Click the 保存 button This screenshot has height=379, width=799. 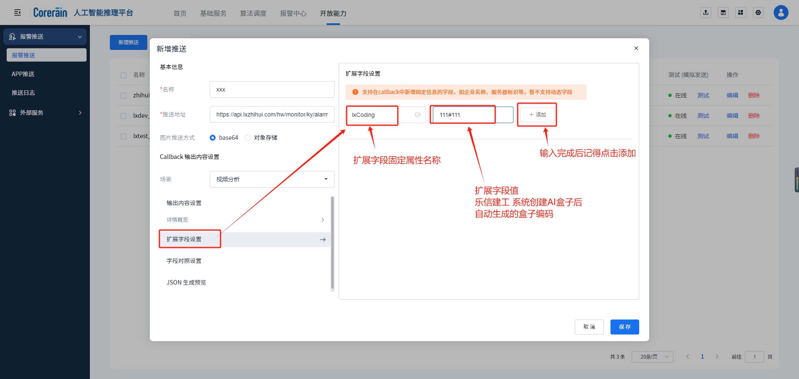click(x=624, y=327)
